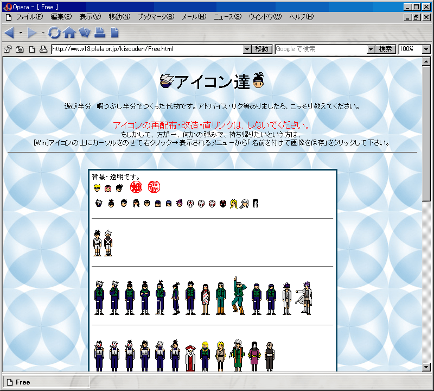
Task: Click the small blonde long-haired head icon
Action: [x=234, y=204]
